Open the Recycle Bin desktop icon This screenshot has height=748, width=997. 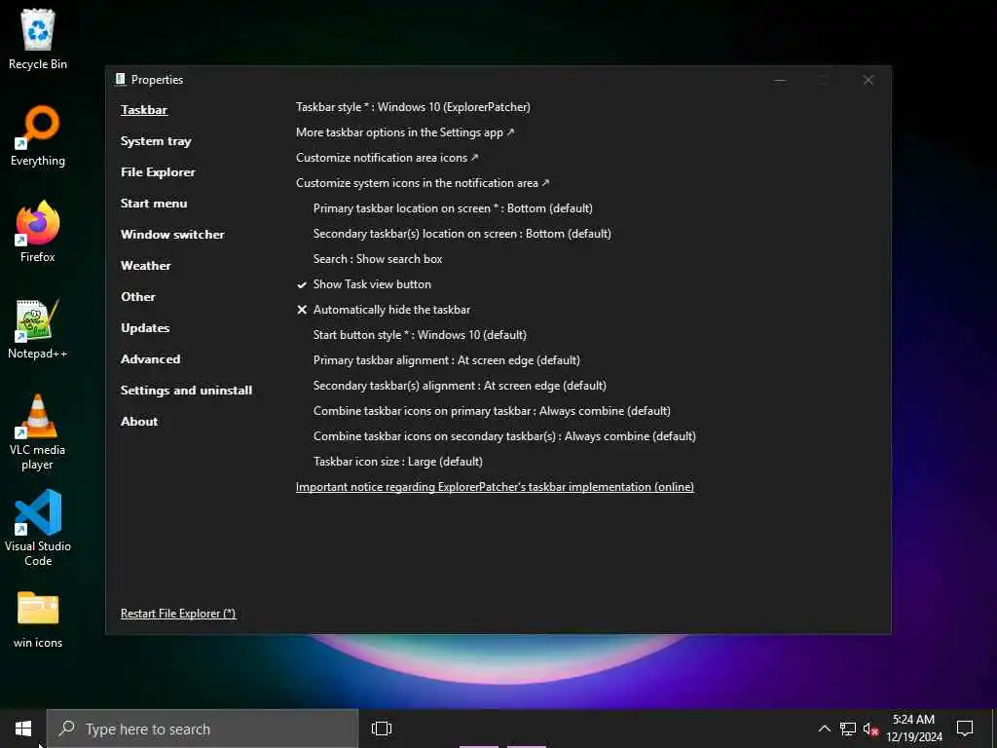click(38, 39)
